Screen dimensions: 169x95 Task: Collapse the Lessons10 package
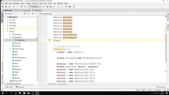point(10,37)
